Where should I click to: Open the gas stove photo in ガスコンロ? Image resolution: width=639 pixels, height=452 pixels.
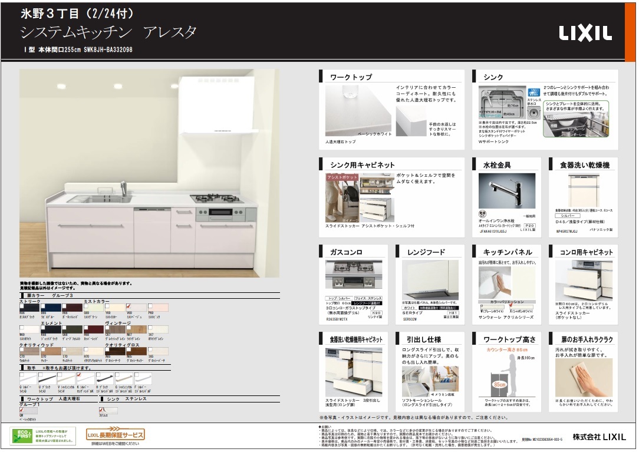354,275
